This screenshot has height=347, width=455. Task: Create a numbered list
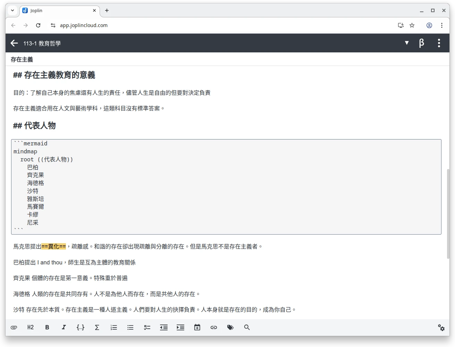[114, 327]
